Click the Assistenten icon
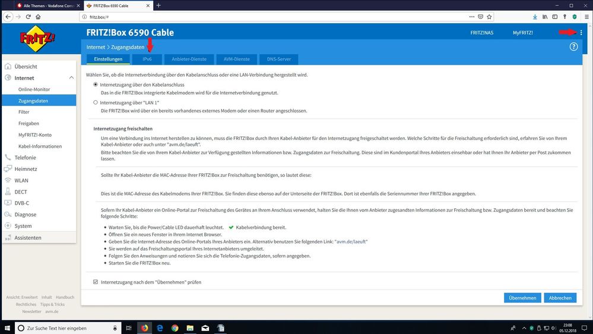 [8, 238]
